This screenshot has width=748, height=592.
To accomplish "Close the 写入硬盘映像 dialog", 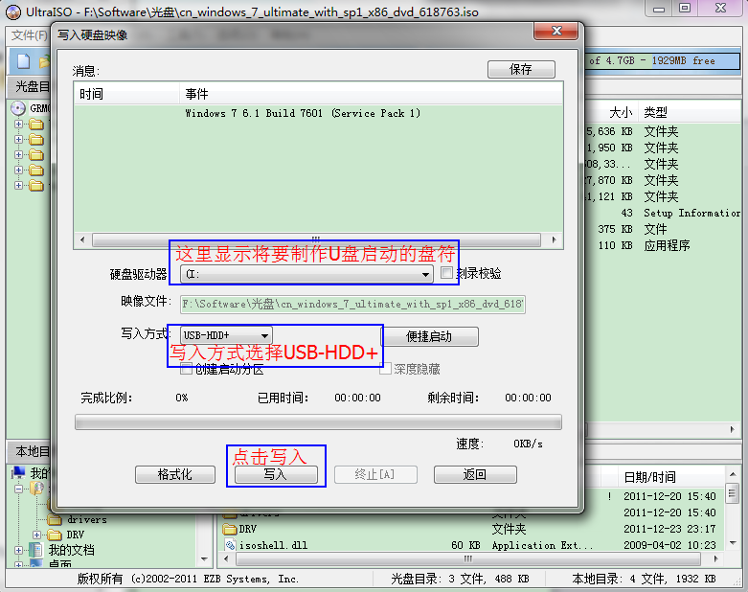I will (556, 31).
